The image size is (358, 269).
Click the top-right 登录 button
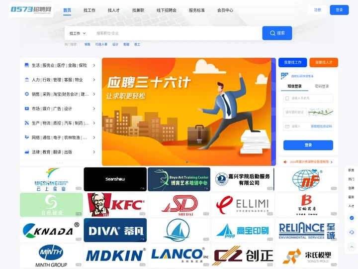click(x=339, y=10)
